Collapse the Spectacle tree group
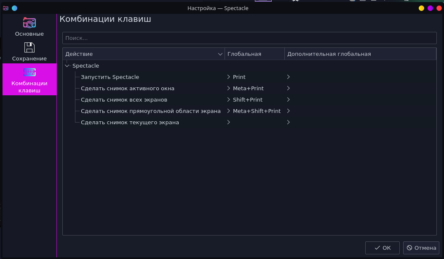Image resolution: width=444 pixels, height=259 pixels. click(67, 66)
